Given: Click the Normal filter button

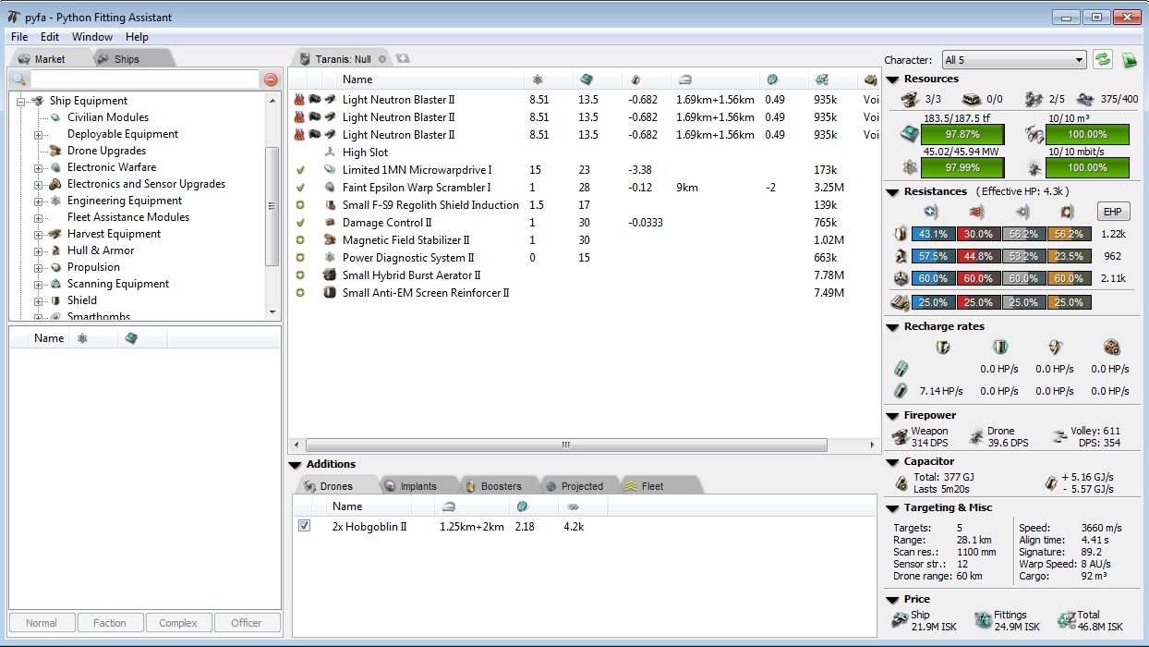Looking at the screenshot, I should click(x=42, y=623).
